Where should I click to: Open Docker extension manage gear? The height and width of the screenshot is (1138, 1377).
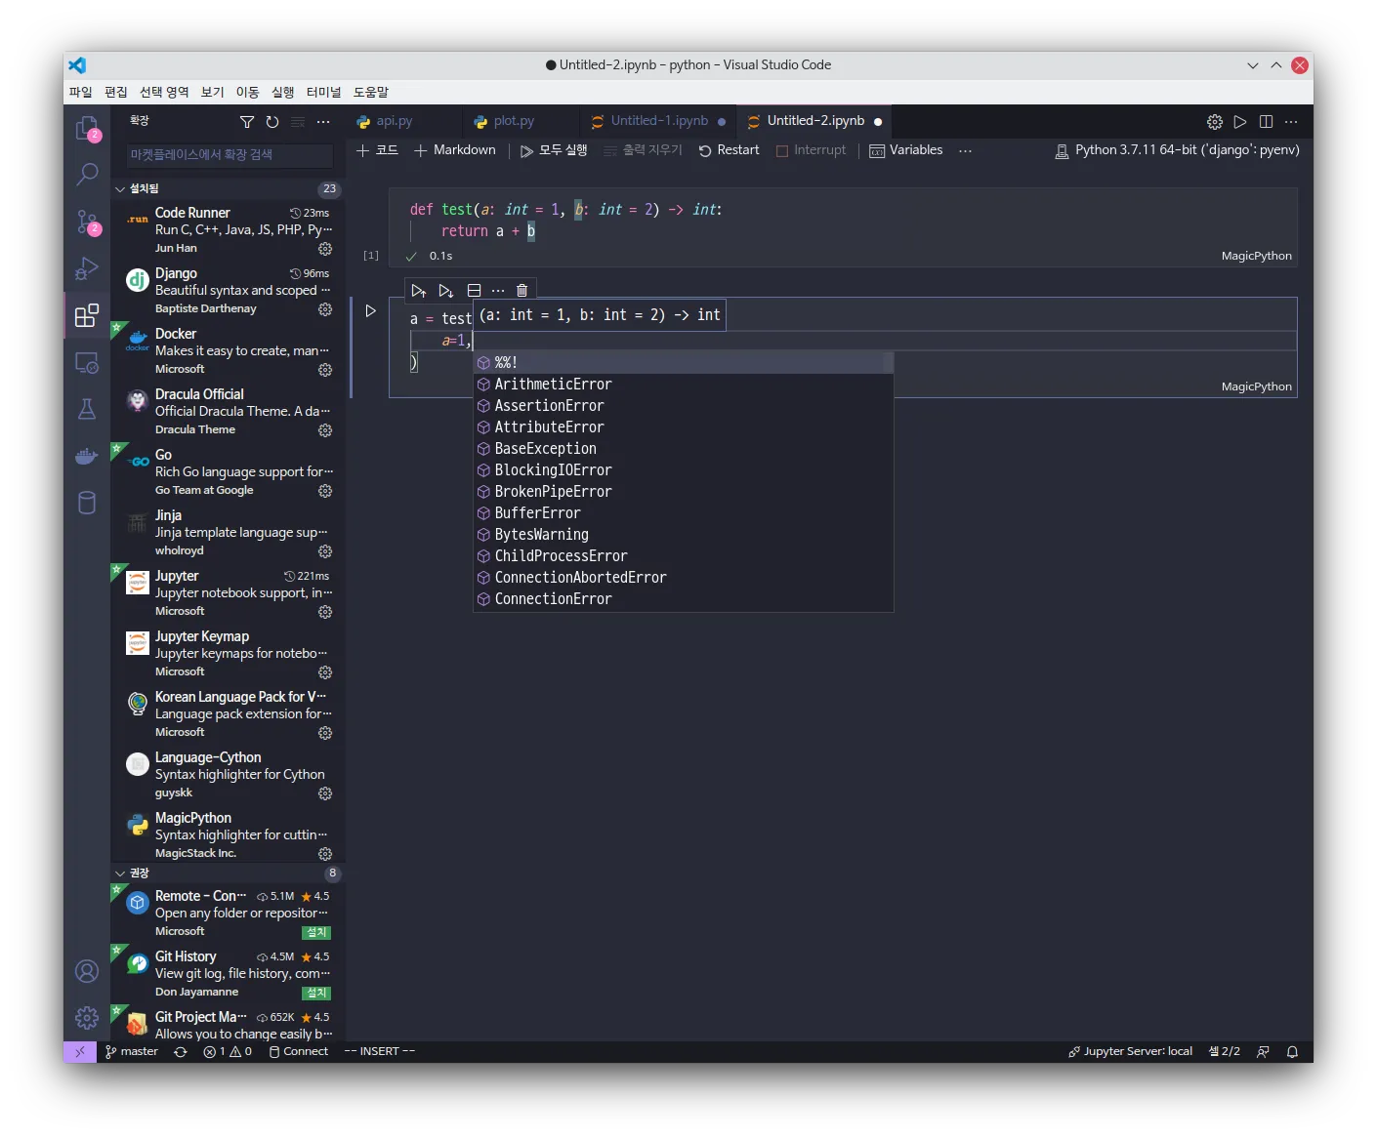[325, 370]
